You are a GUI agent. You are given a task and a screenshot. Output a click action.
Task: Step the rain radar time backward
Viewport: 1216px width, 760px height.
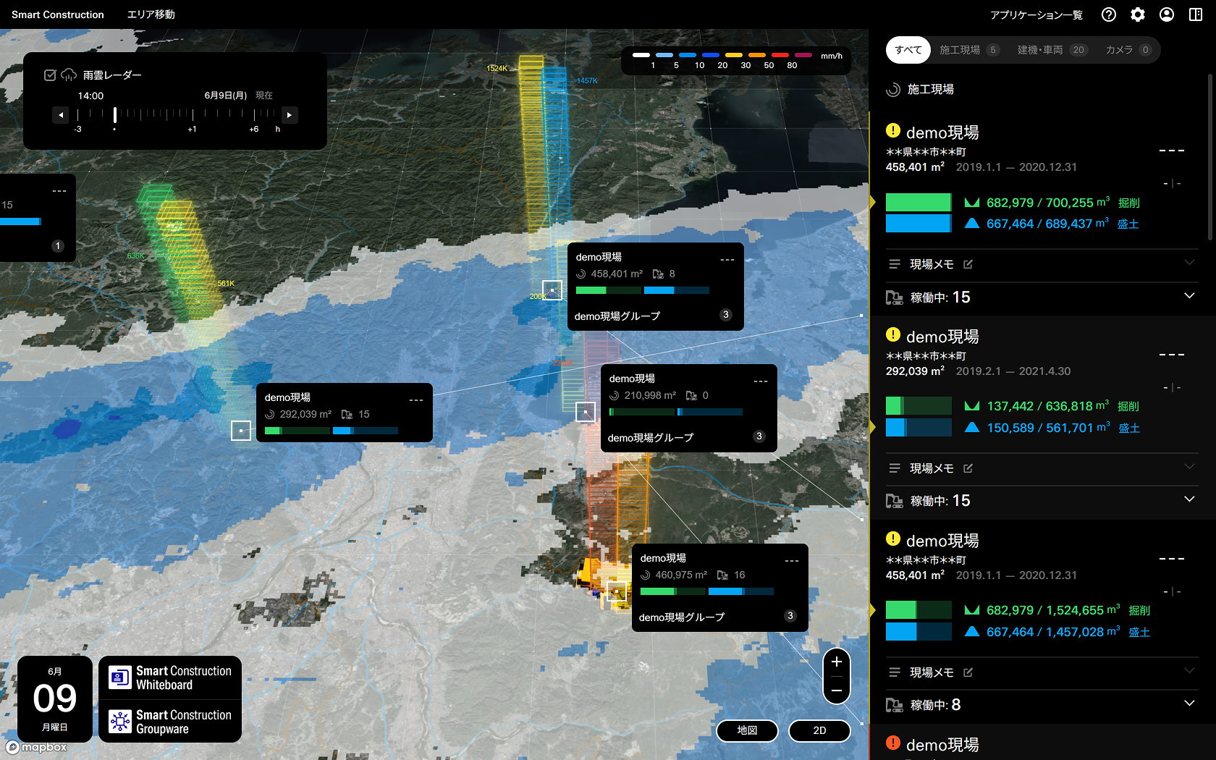(x=61, y=115)
